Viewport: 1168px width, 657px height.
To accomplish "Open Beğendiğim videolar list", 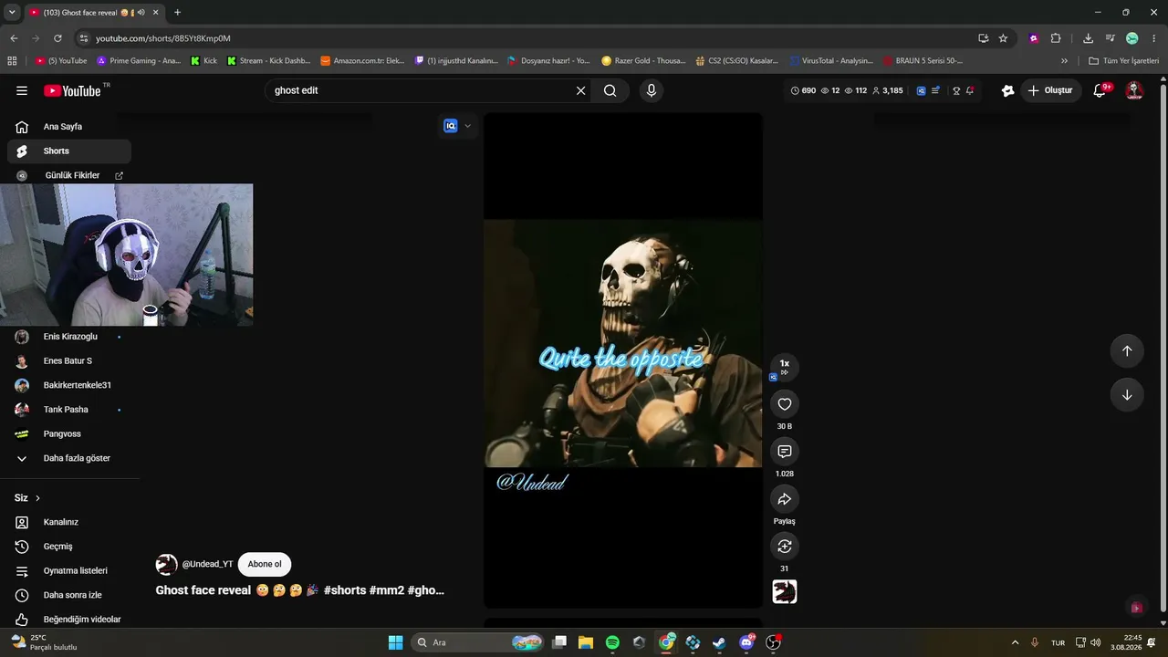I will 69,620.
